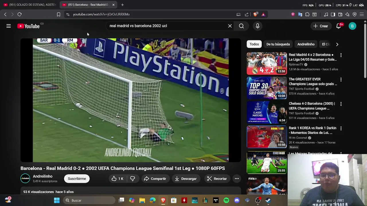
Task: Open Rank 1 KOREA vs Darkin title
Action: click(x=313, y=130)
